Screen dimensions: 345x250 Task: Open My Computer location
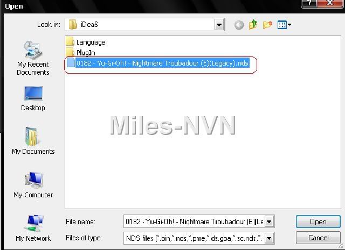[x=33, y=185]
